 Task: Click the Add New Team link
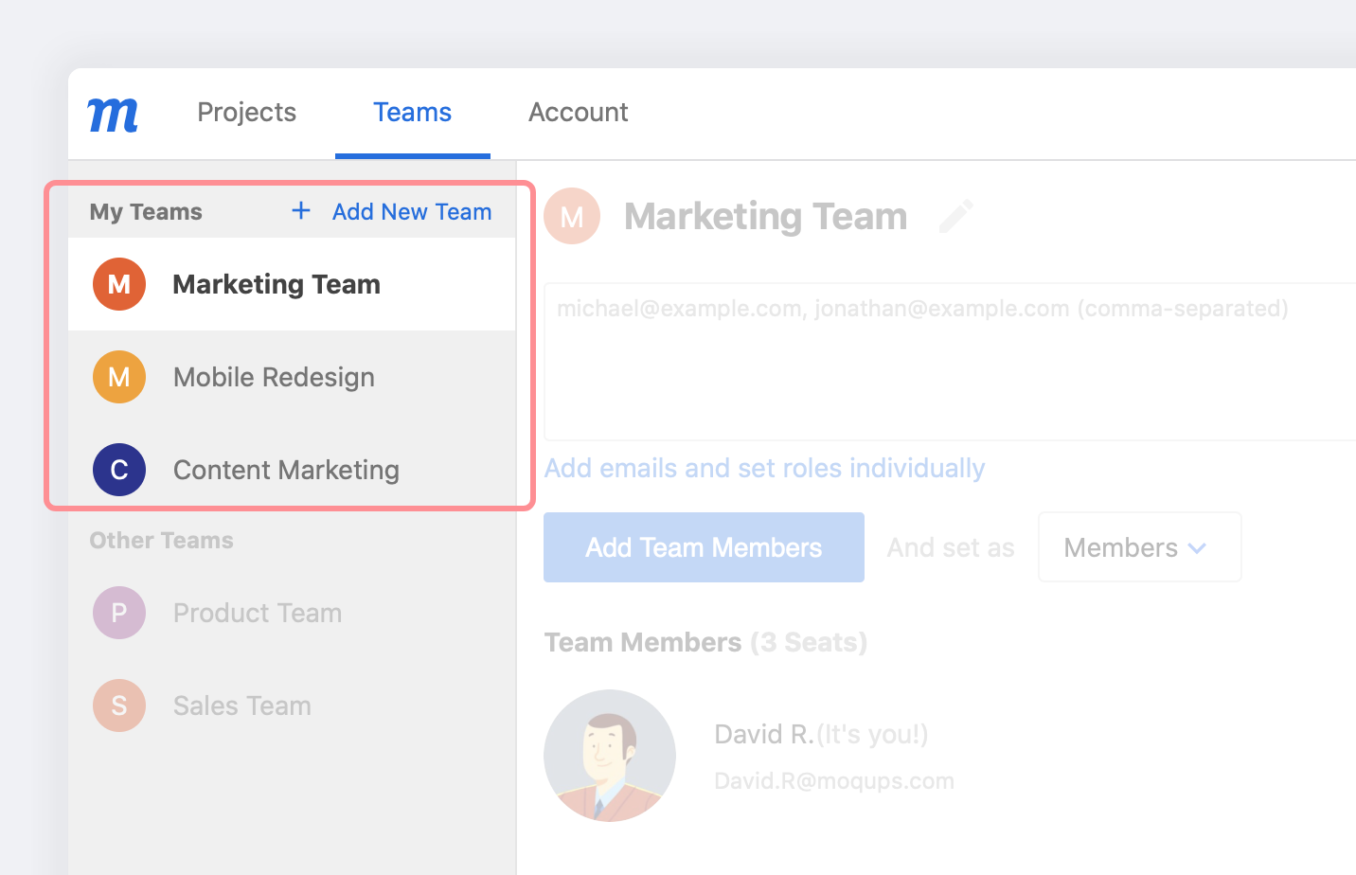click(x=411, y=211)
